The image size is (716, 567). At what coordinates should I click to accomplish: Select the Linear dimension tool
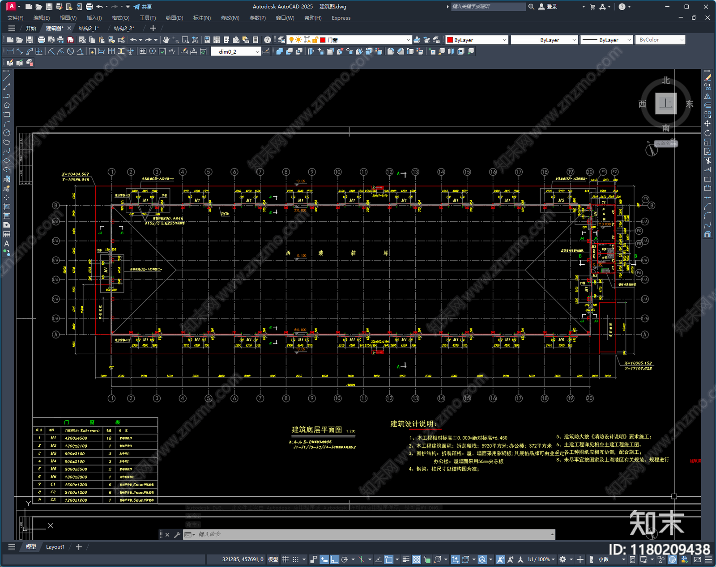click(10, 51)
